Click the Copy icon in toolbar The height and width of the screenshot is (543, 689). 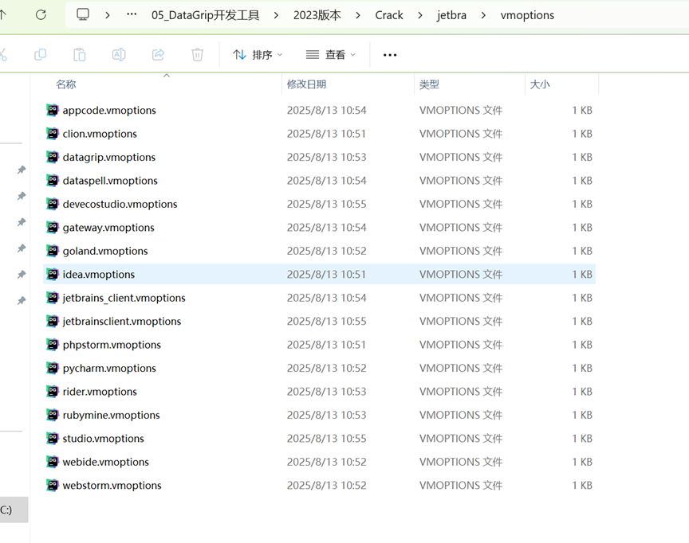[x=40, y=55]
